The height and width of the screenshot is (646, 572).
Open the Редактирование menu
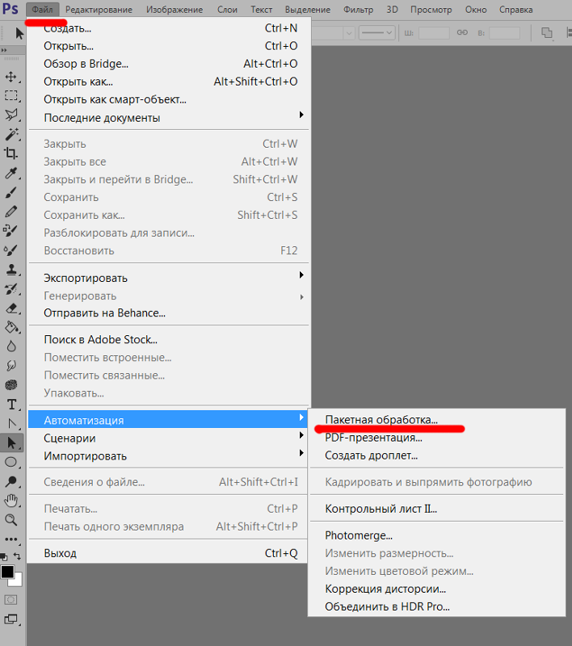pos(99,10)
